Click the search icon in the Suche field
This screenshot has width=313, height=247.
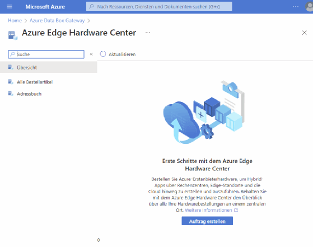click(x=12, y=54)
